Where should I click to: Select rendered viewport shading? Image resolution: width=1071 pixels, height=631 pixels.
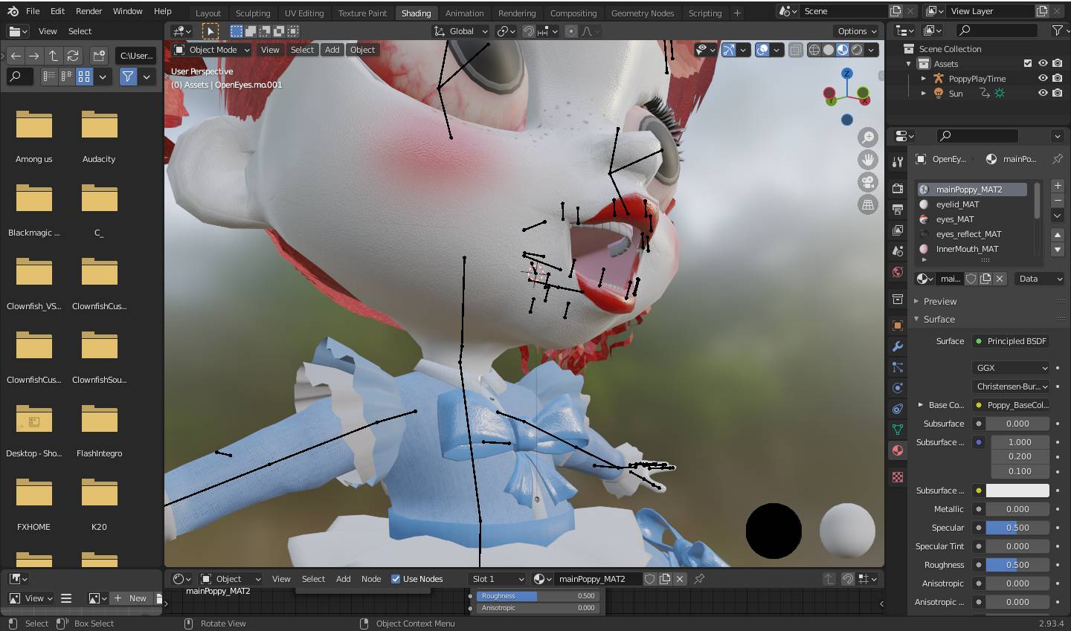pyautogui.click(x=857, y=50)
